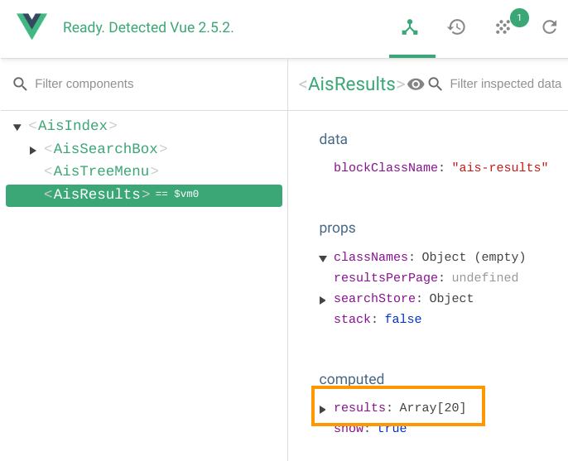The width and height of the screenshot is (568, 461).
Task: Click the Filter inspected data search icon
Action: (435, 84)
